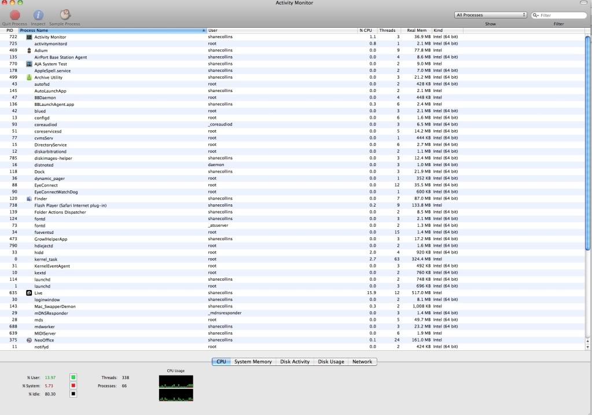Select the configd process row
The image size is (592, 415).
(x=293, y=118)
